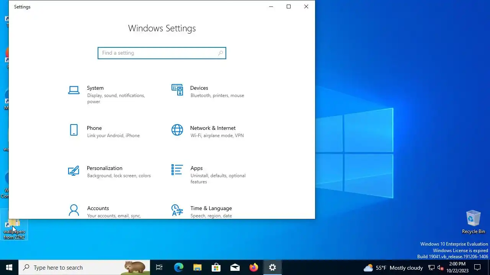
Task: Click 'Uninstall, defaults, optional features' description
Action: coord(218,179)
